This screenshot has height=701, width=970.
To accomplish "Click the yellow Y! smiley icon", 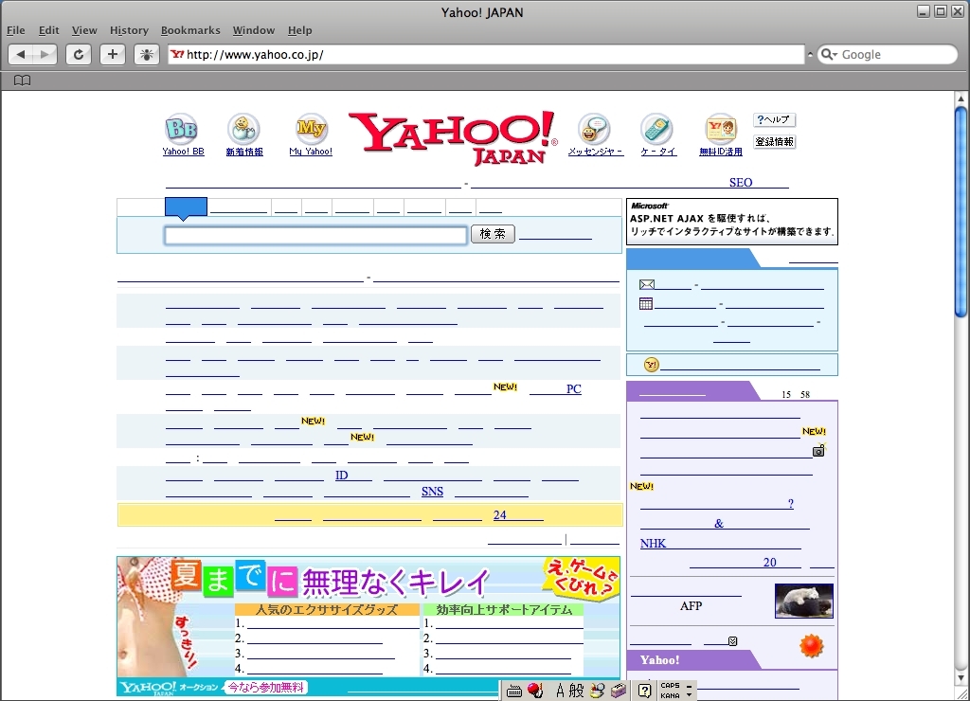I will (652, 365).
